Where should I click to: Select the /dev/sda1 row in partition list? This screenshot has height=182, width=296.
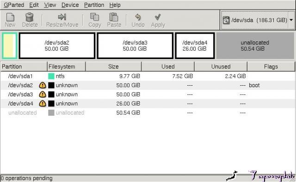[x=148, y=76]
